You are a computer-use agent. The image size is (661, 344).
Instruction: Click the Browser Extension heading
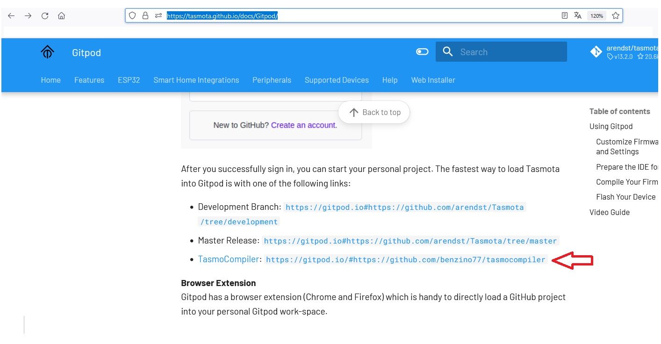tap(218, 283)
